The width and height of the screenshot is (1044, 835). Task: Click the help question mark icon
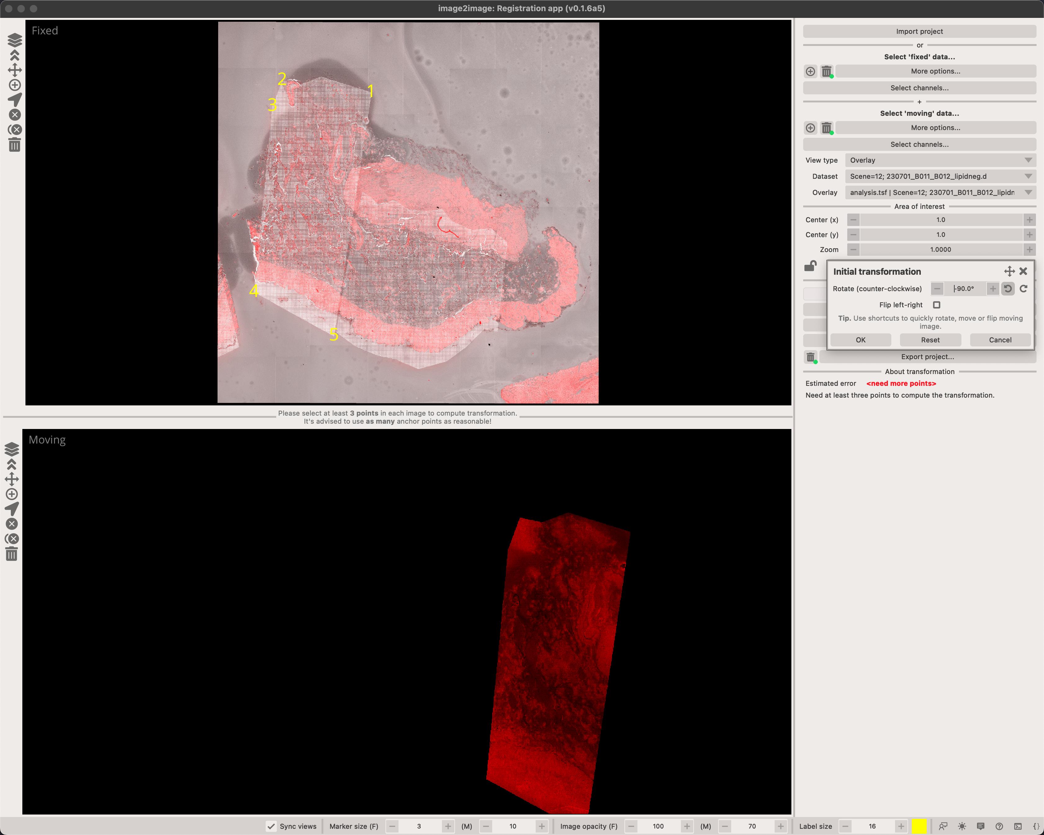pos(999,826)
